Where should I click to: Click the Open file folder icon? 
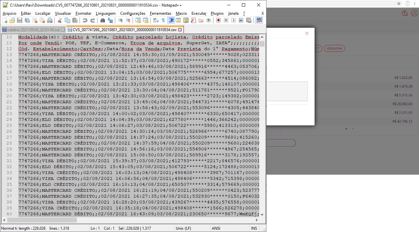12,20
